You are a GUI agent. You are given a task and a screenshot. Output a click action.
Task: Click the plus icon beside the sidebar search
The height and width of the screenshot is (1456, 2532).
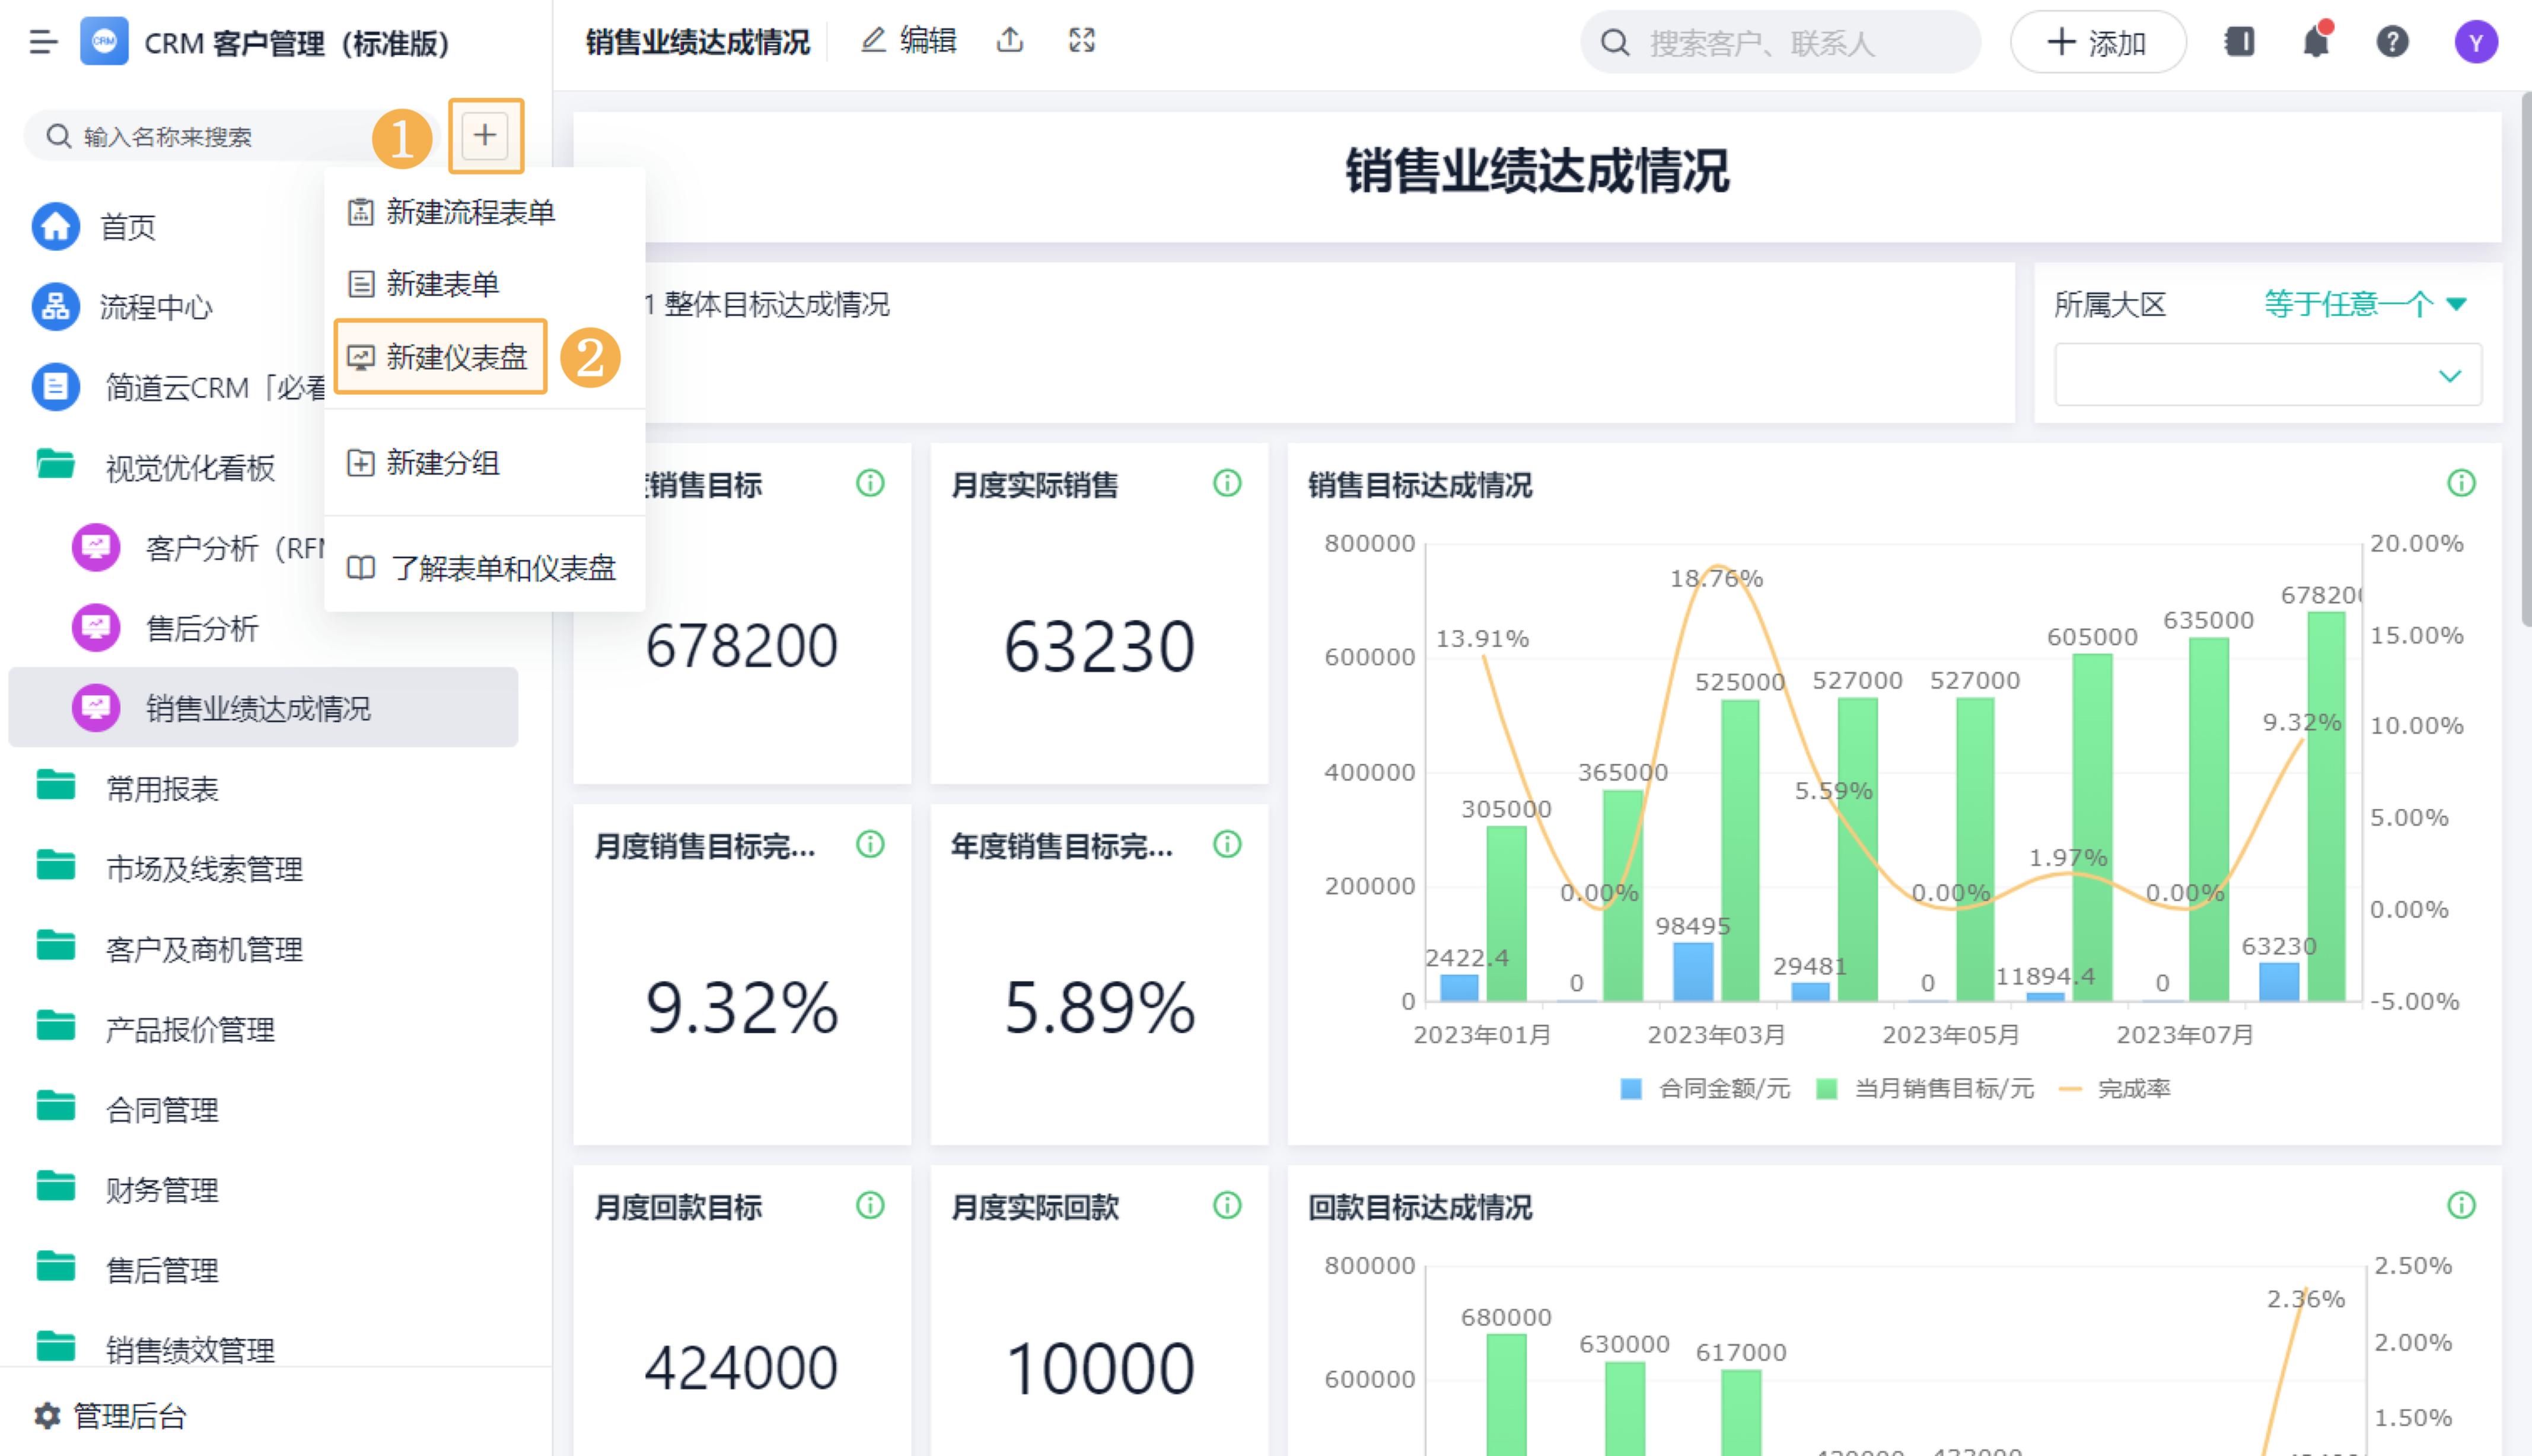click(x=485, y=135)
